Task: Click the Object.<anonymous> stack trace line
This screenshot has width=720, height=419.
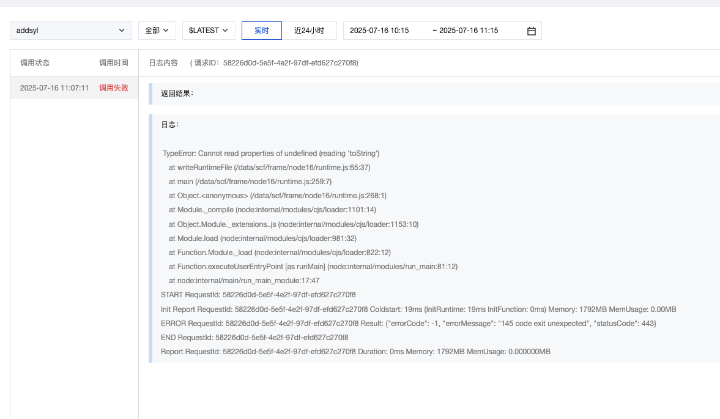Action: tap(277, 196)
